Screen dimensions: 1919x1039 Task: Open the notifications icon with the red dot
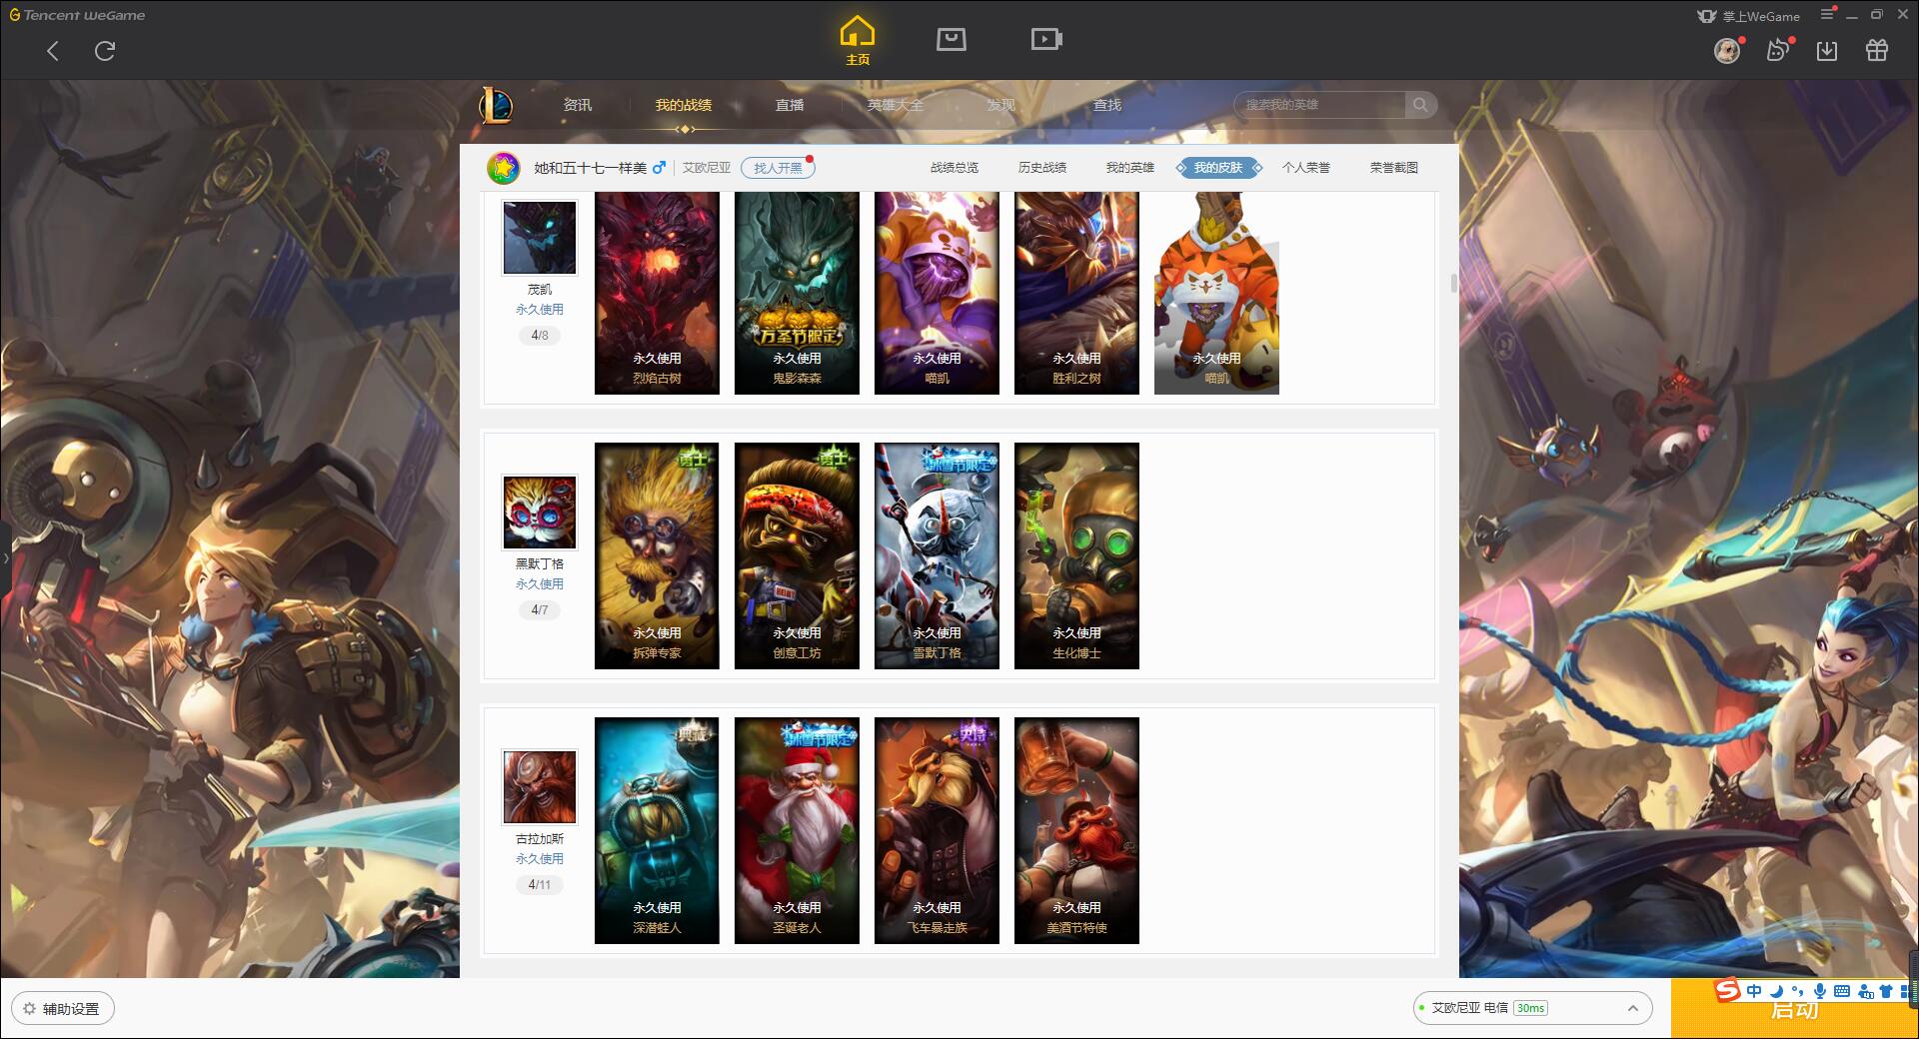[1778, 50]
